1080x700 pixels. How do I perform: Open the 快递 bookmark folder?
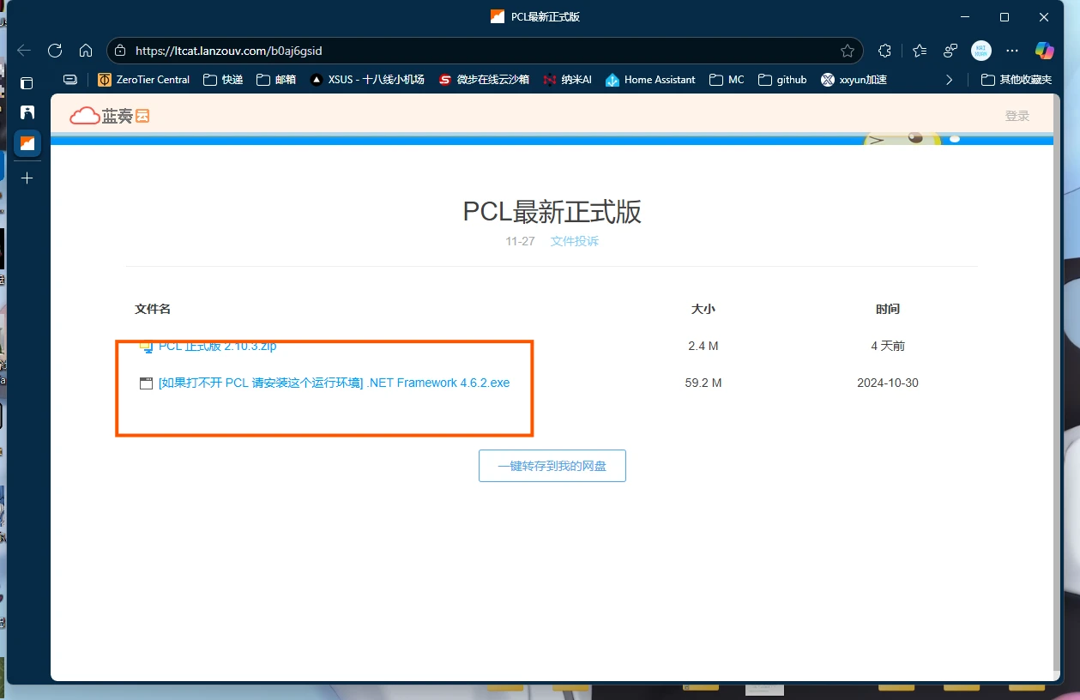223,80
